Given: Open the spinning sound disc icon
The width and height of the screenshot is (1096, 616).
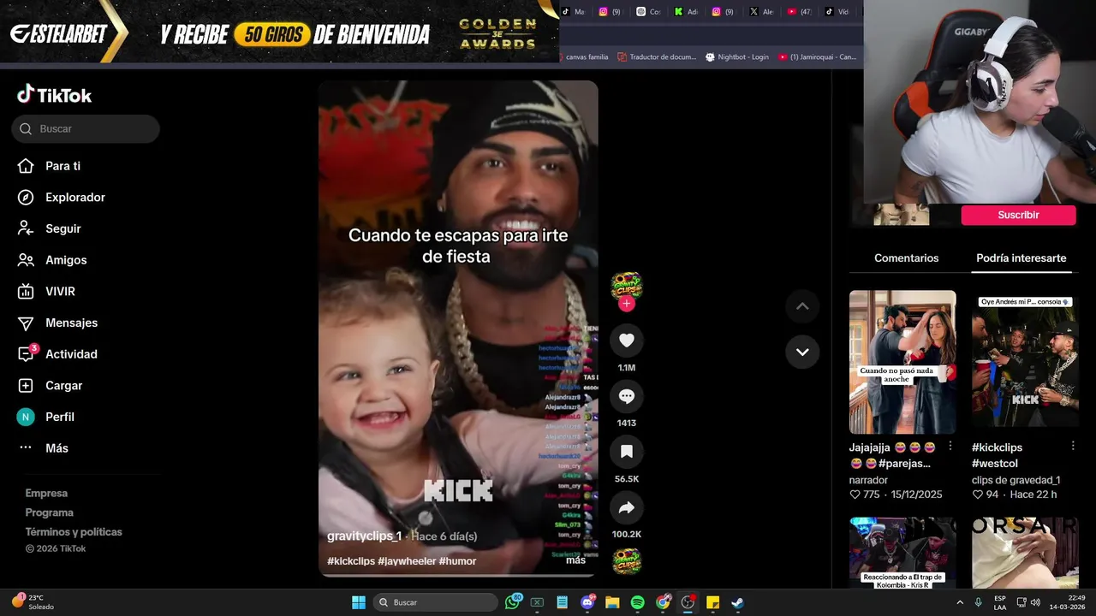Looking at the screenshot, I should click(627, 561).
